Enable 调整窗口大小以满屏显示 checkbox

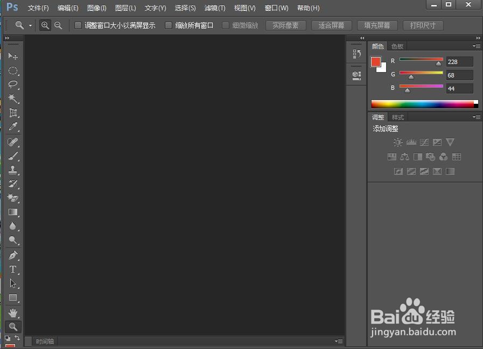[x=78, y=25]
